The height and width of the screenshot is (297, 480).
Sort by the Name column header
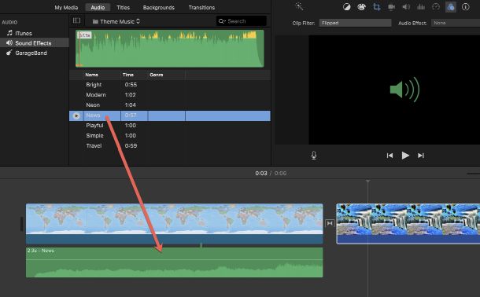coord(91,75)
